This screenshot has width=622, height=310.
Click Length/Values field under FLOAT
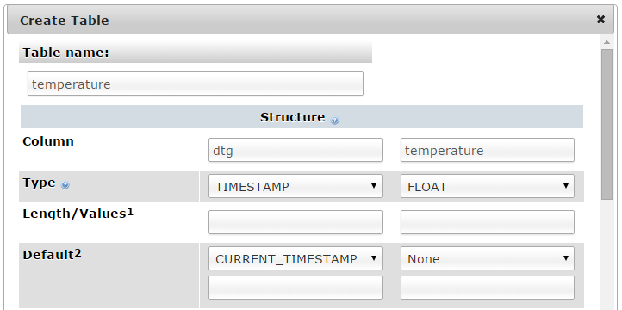[487, 222]
